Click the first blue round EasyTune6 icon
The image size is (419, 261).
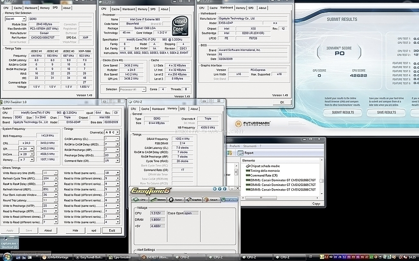click(215, 189)
